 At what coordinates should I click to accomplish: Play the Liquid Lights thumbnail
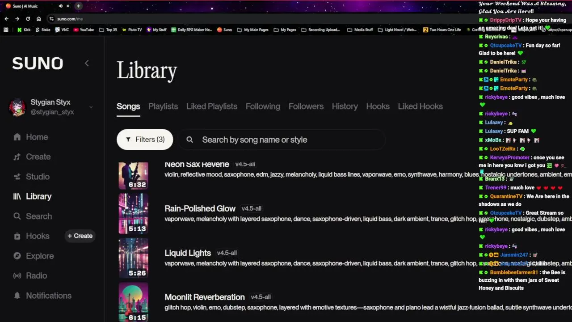(133, 258)
